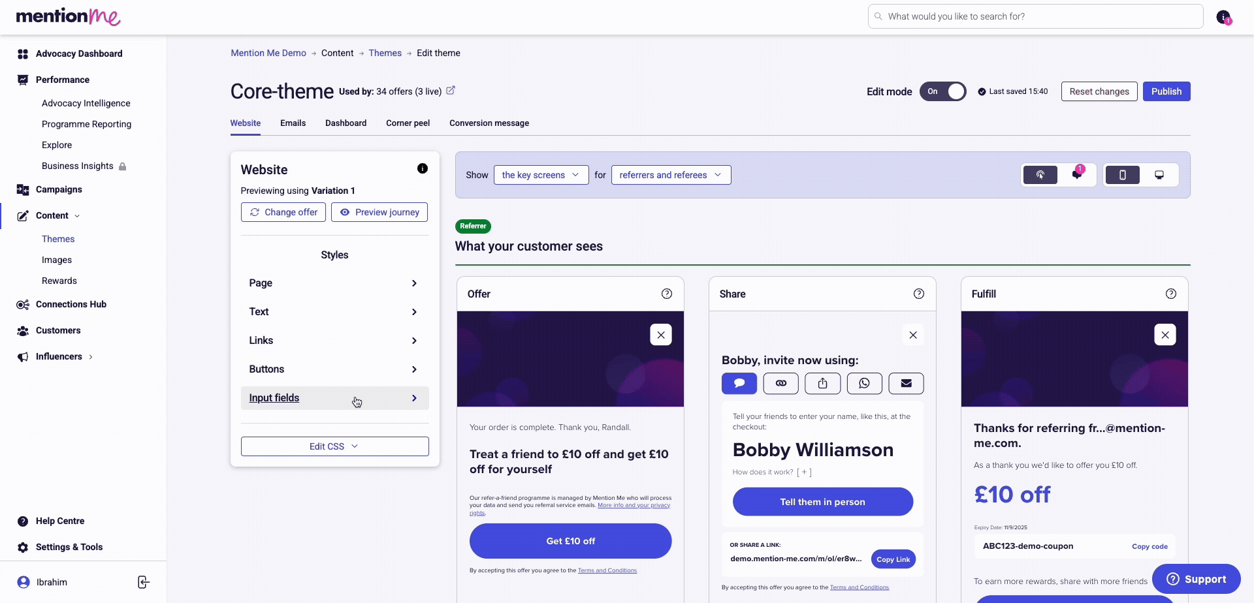Click the Publish button

pos(1166,91)
